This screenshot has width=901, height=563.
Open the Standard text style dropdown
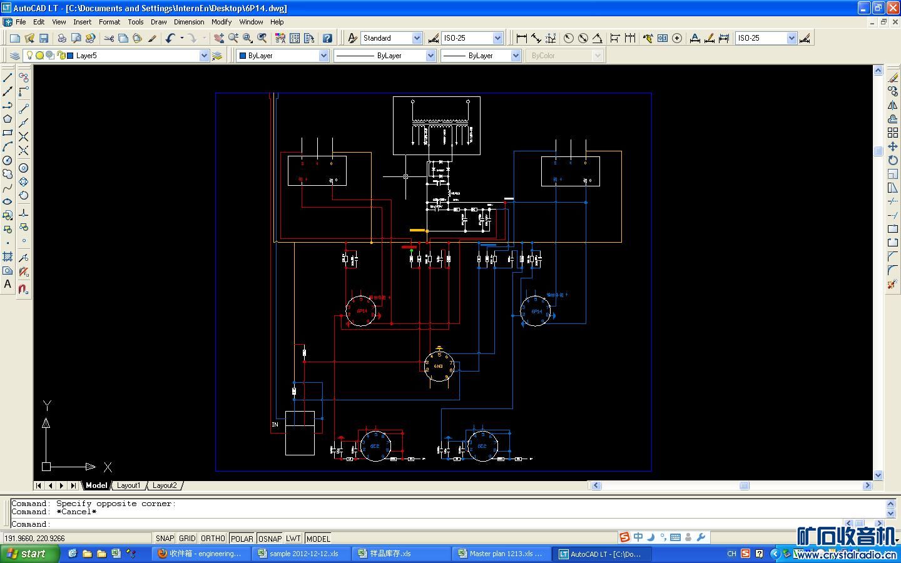pyautogui.click(x=417, y=38)
